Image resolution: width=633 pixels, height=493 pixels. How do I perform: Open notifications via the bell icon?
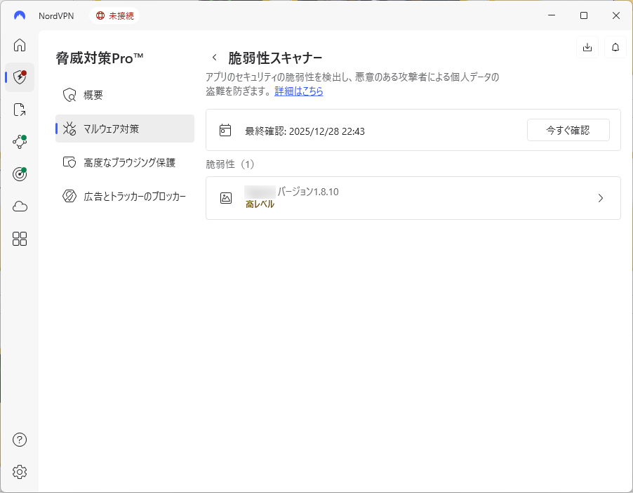tap(615, 47)
